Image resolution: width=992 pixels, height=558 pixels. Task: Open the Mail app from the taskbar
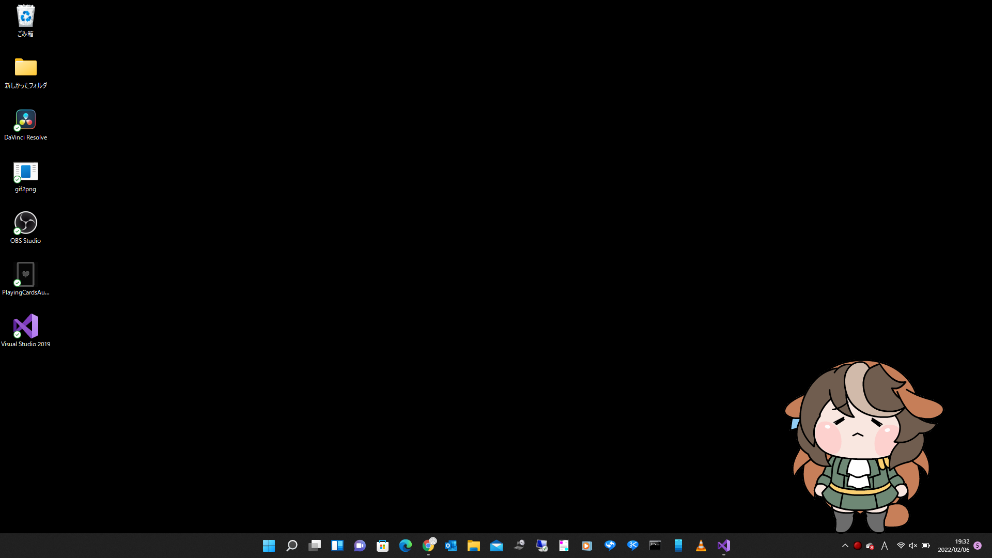click(496, 546)
